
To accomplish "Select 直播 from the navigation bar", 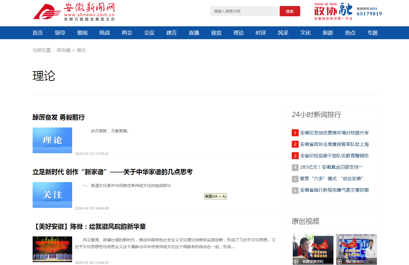I will (194, 33).
